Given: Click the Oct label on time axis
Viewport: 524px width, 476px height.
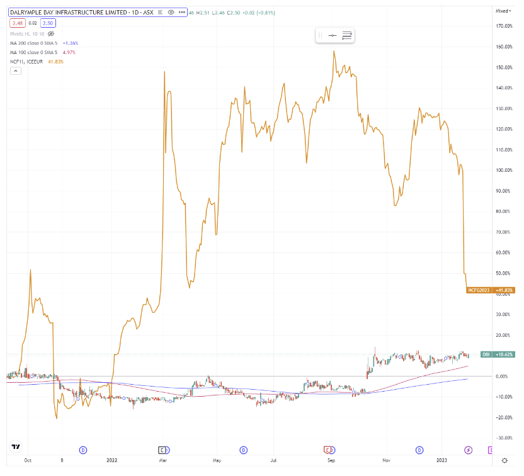Looking at the screenshot, I should click(28, 460).
